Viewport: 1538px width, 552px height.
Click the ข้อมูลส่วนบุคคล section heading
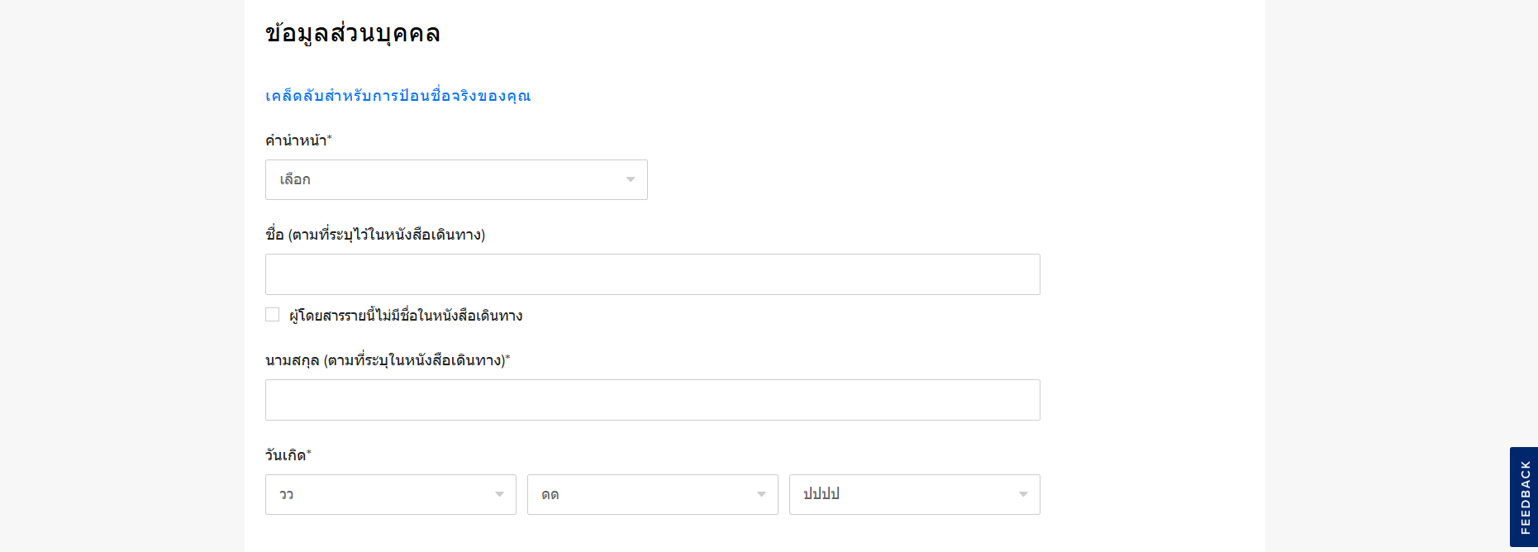[352, 34]
